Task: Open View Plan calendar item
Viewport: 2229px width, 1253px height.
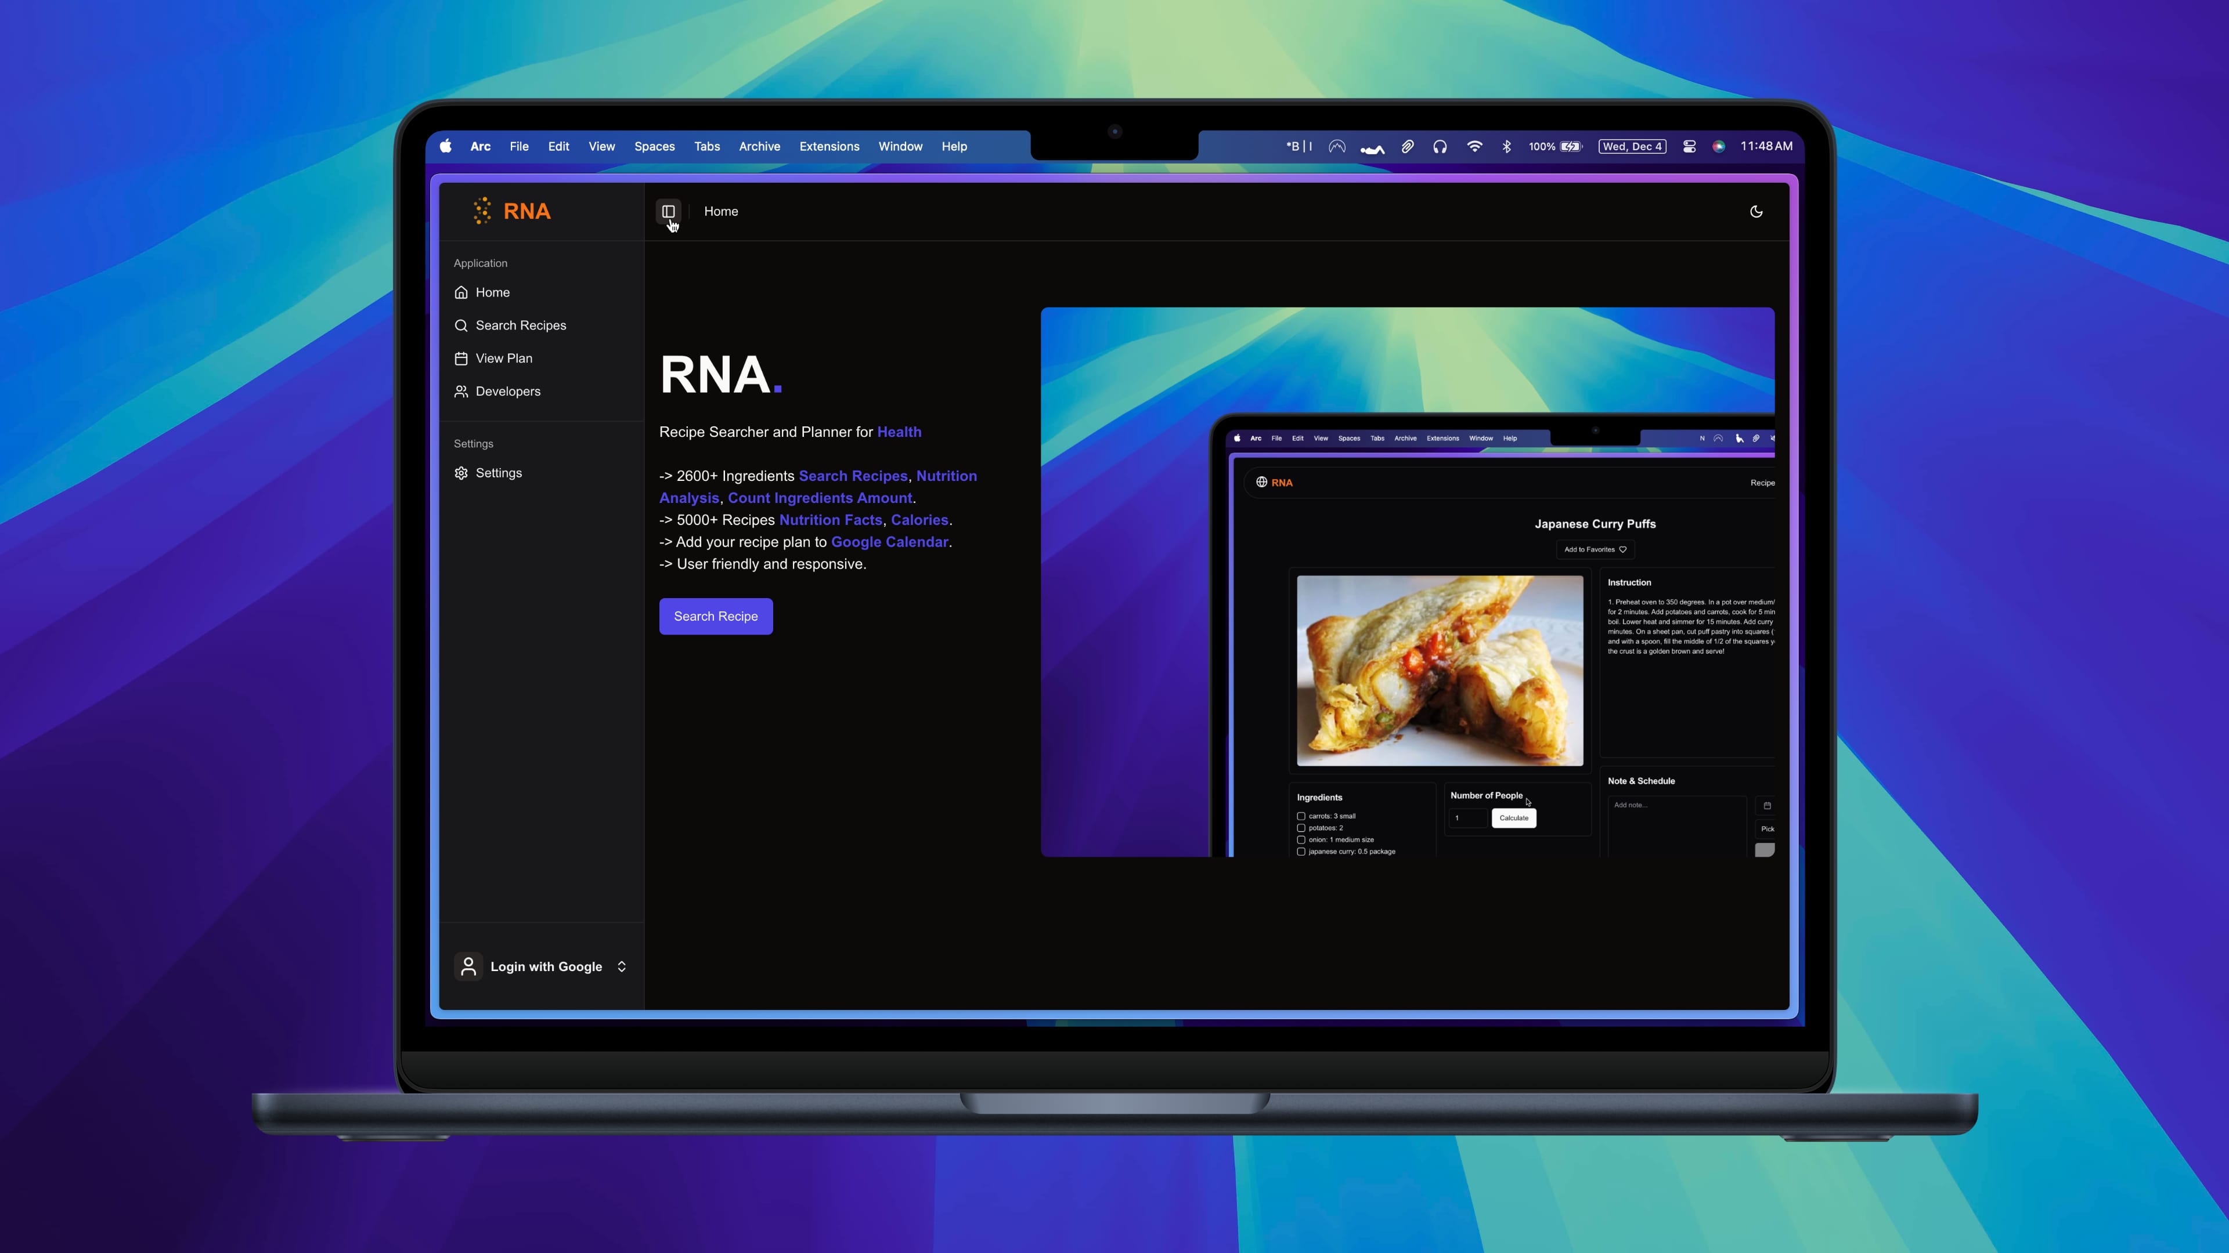Action: pos(504,358)
